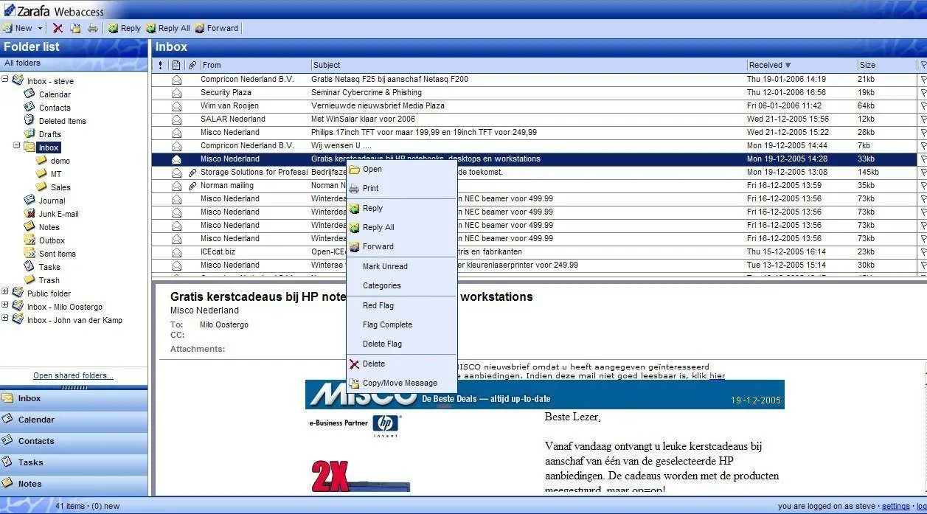
Task: Choose Delete Flag in context menu
Action: pos(402,344)
